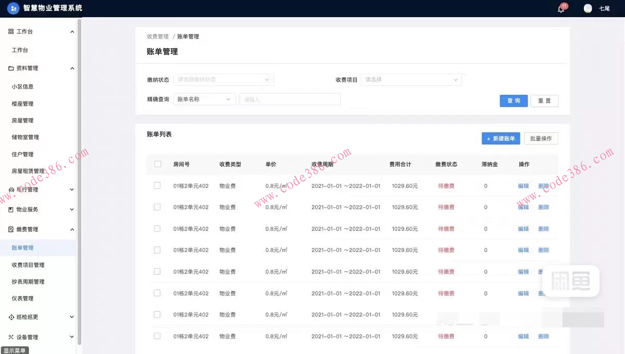Check the select-all checkbox in the table header
625x354 pixels.
tap(158, 163)
